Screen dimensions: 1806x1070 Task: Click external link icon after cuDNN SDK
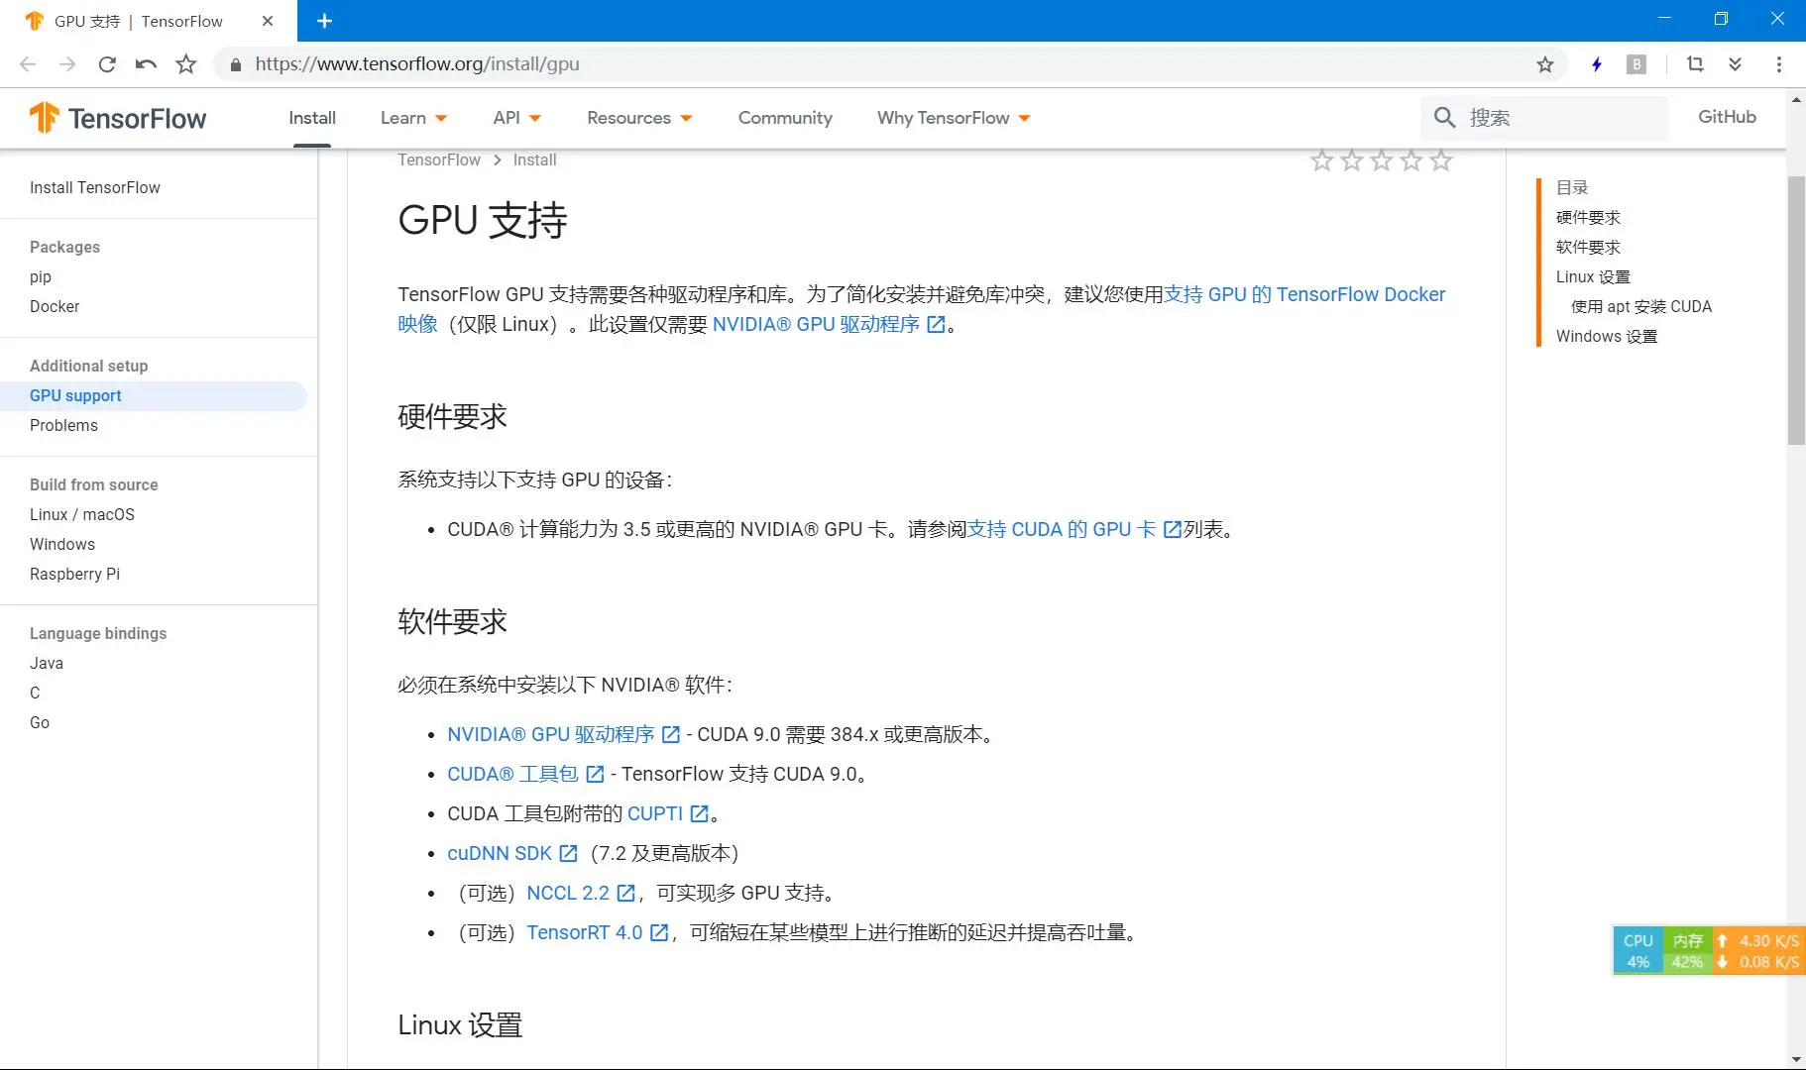click(x=568, y=854)
